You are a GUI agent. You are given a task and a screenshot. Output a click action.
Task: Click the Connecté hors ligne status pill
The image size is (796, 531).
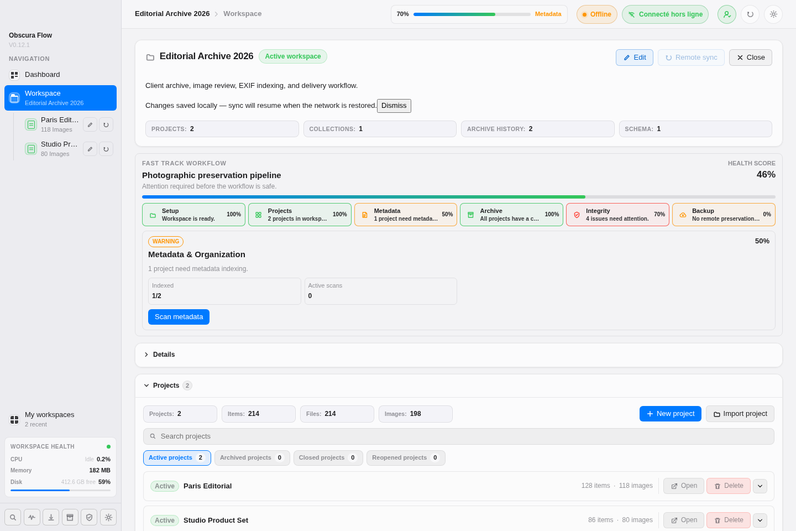pyautogui.click(x=665, y=14)
